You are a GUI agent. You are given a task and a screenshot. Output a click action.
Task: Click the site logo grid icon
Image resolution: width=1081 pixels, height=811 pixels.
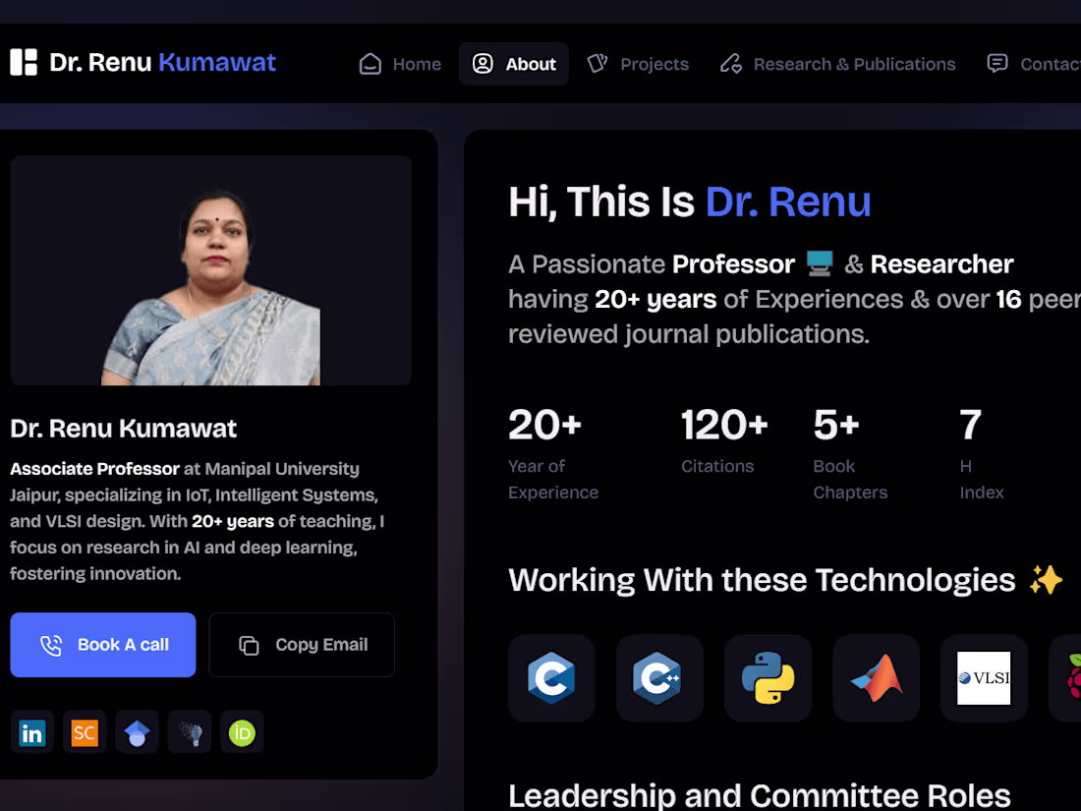click(24, 62)
